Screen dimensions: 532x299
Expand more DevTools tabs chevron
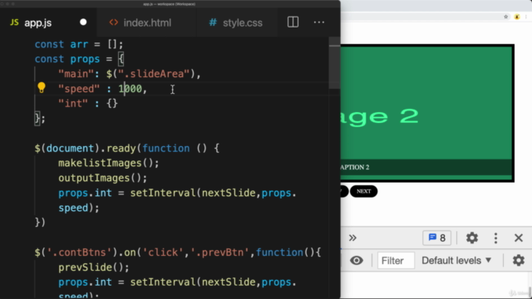[352, 238]
